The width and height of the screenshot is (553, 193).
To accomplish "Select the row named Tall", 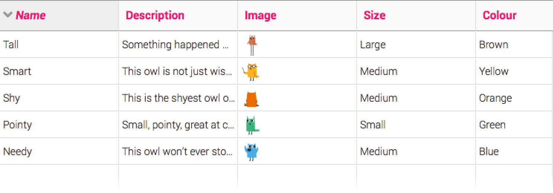I will point(11,45).
